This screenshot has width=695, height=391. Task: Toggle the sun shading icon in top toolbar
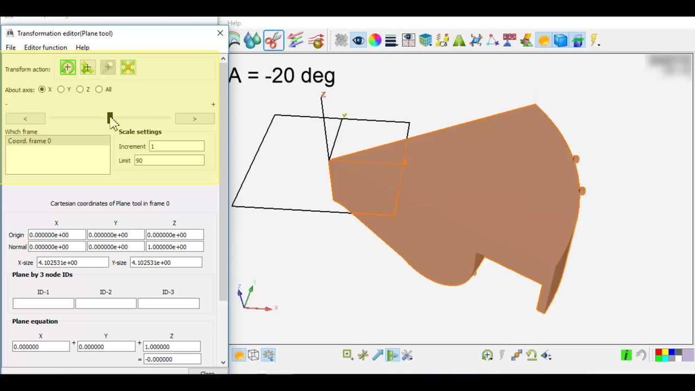tap(544, 41)
